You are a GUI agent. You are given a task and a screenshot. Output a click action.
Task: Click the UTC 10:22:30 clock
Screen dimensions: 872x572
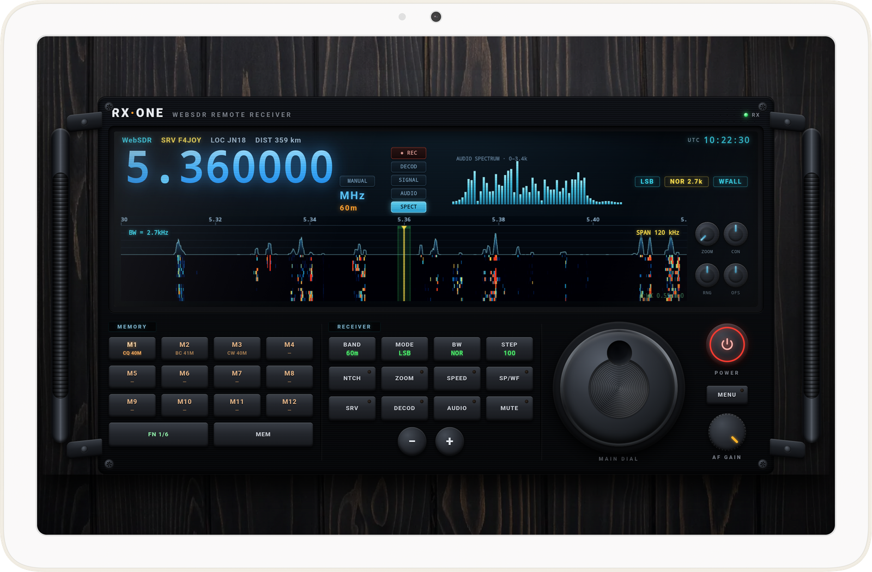(718, 140)
